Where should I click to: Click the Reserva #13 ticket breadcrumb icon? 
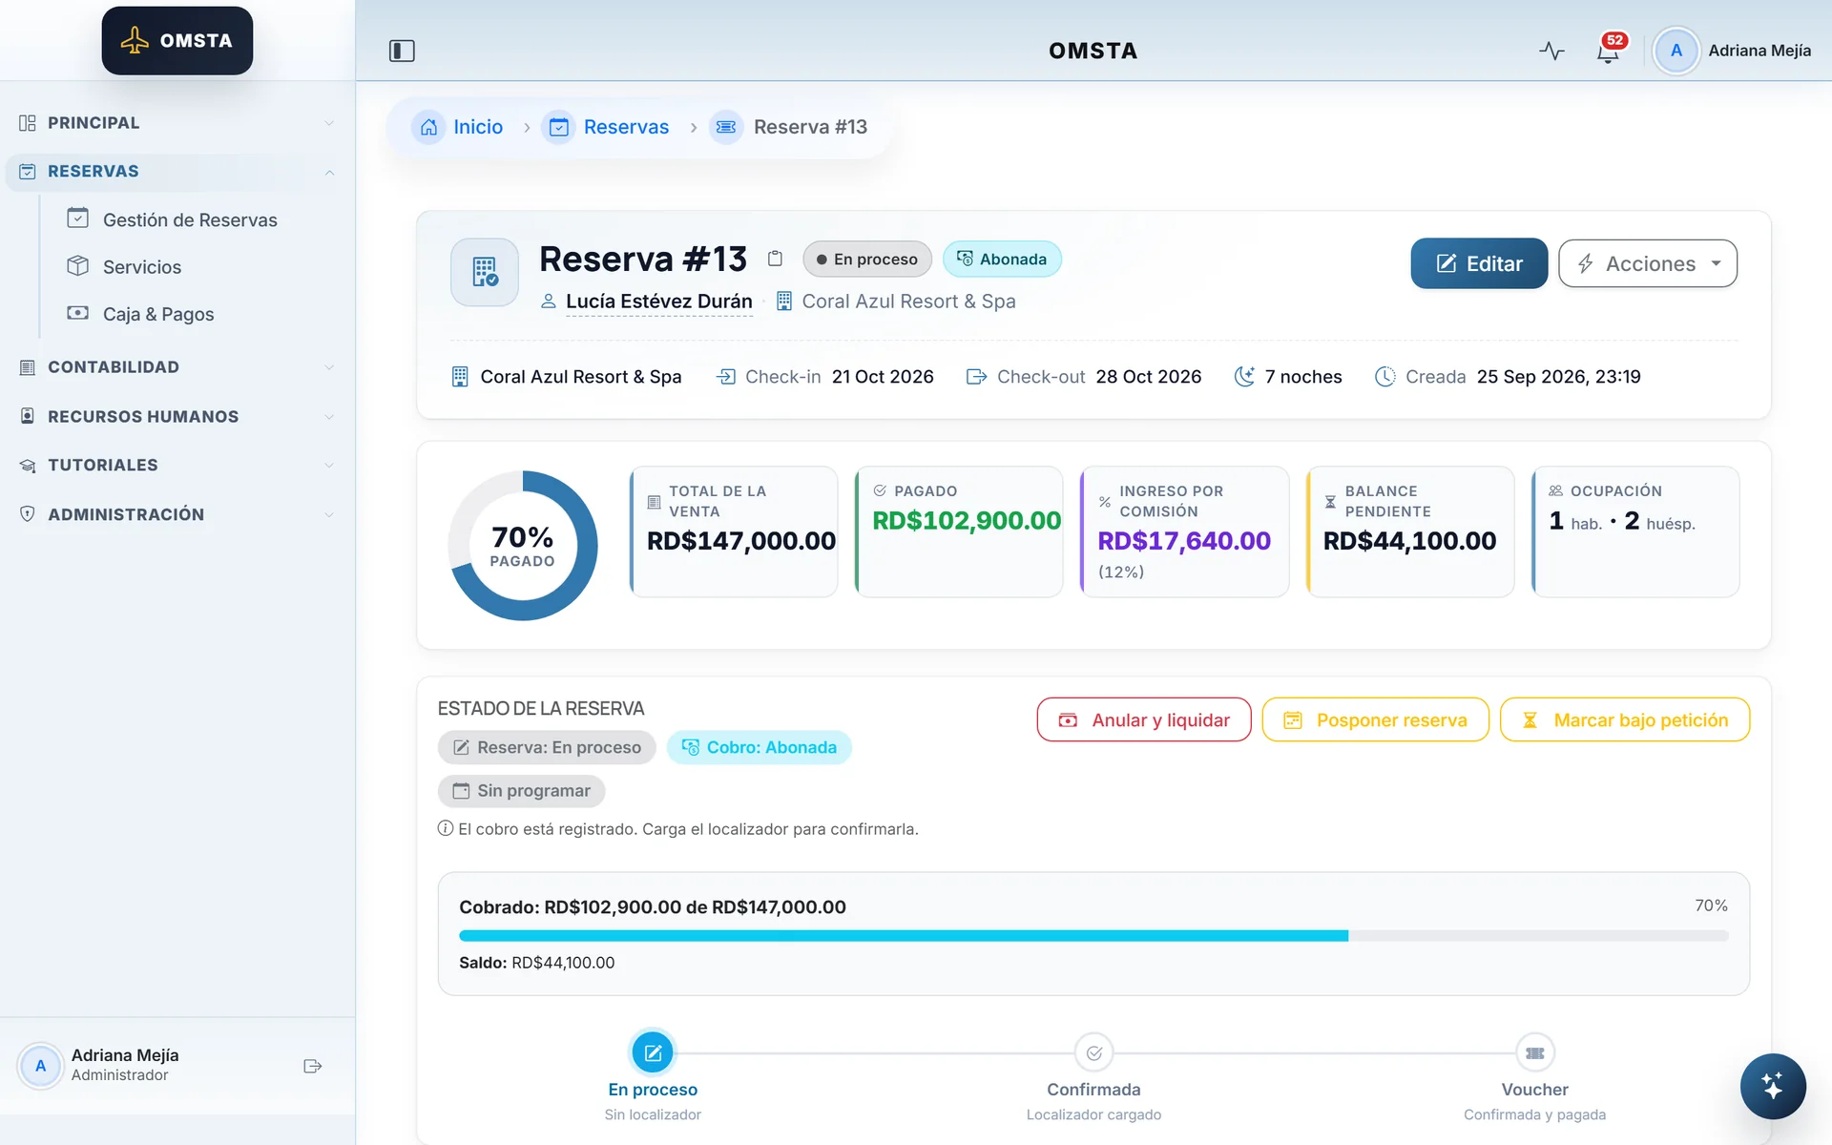(726, 127)
